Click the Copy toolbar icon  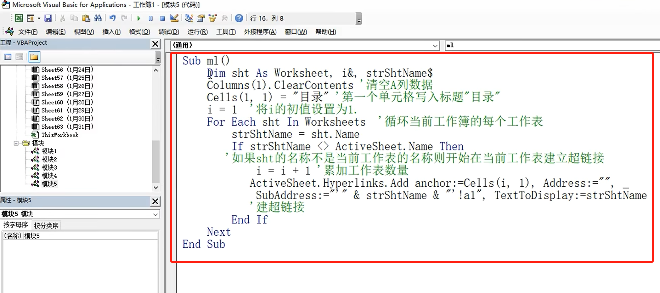[74, 18]
